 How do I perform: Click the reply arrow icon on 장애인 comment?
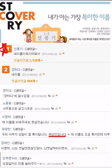point(89,148)
